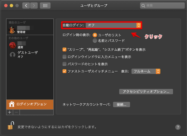Uncheck the スリープ、再起動、システム終了 buttons checkbox

[65, 49]
